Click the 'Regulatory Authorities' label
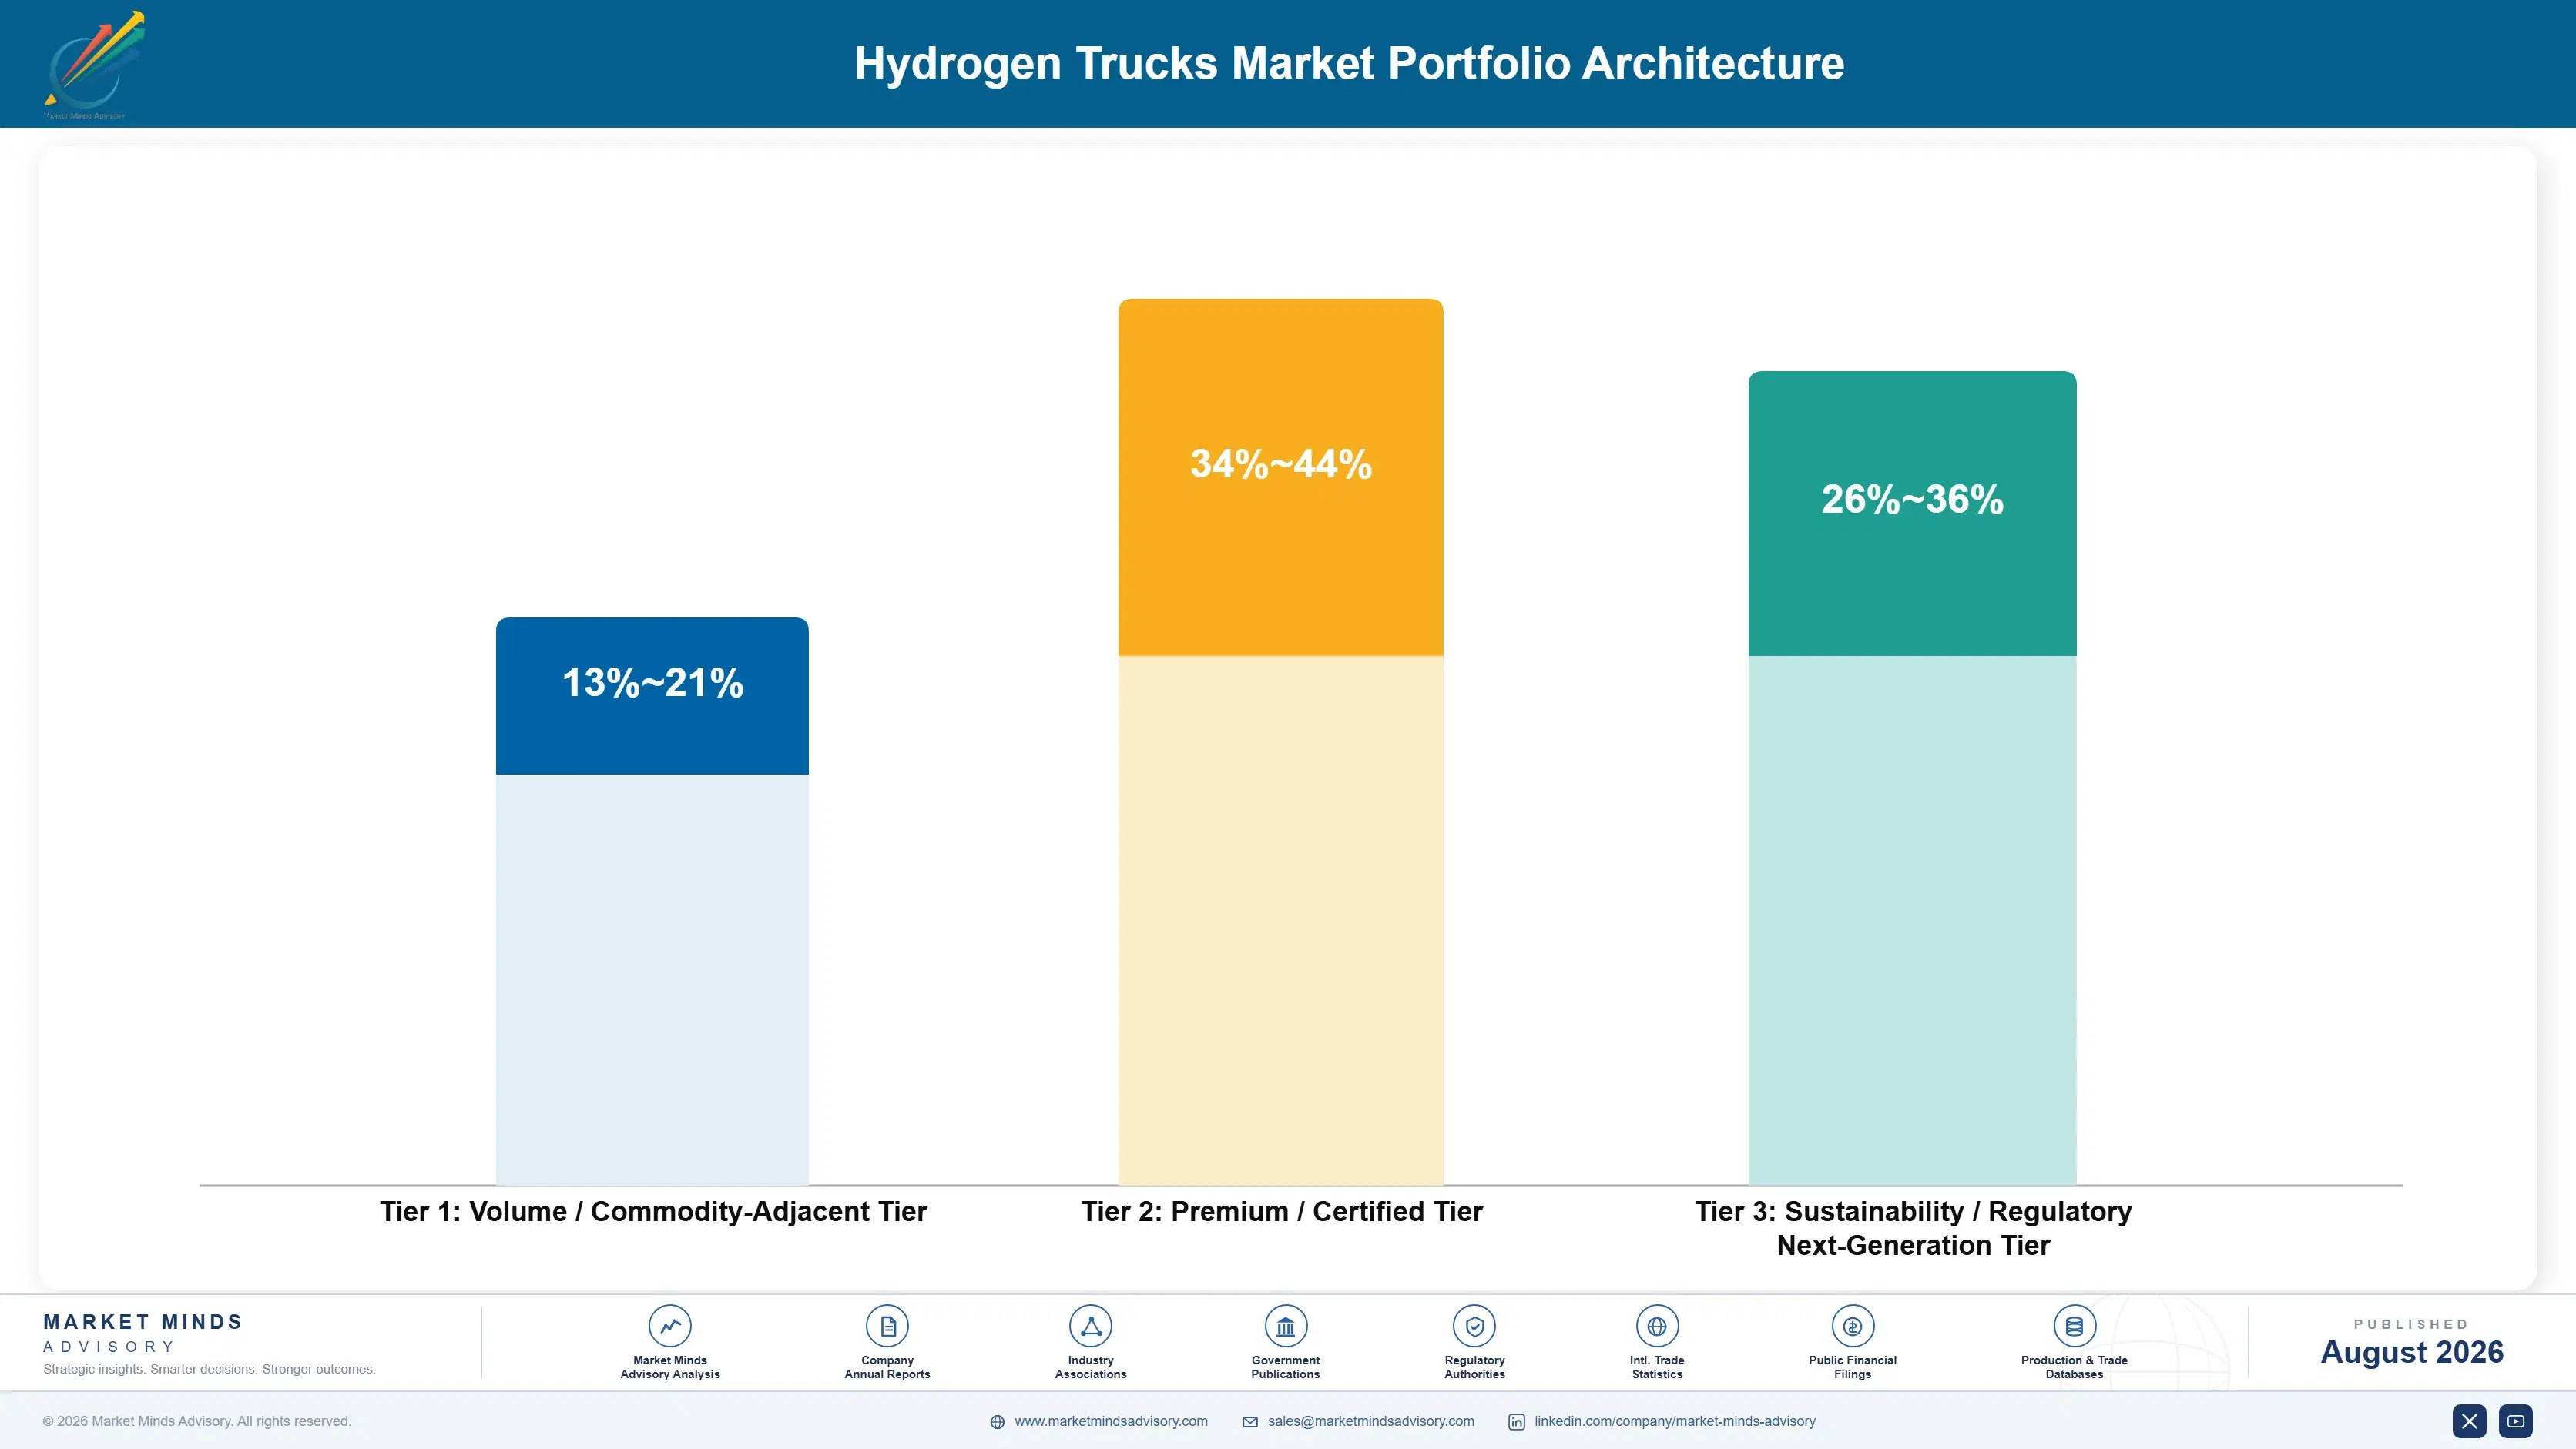The height and width of the screenshot is (1449, 2576). pyautogui.click(x=1474, y=1367)
